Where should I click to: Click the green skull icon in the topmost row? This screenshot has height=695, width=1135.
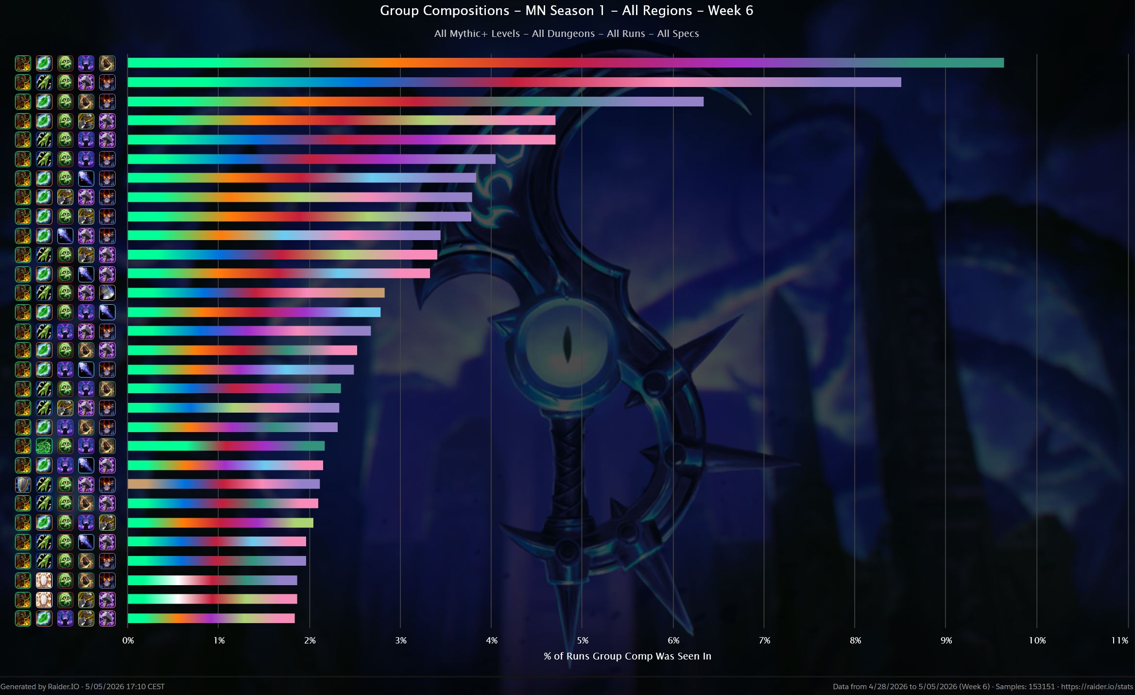click(65, 63)
